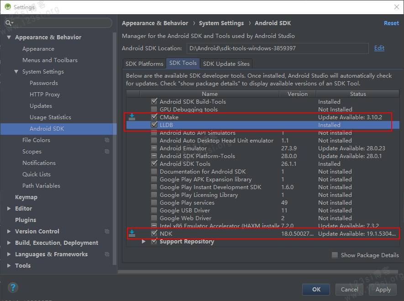Check Google Web Driver checkbox

point(154,218)
